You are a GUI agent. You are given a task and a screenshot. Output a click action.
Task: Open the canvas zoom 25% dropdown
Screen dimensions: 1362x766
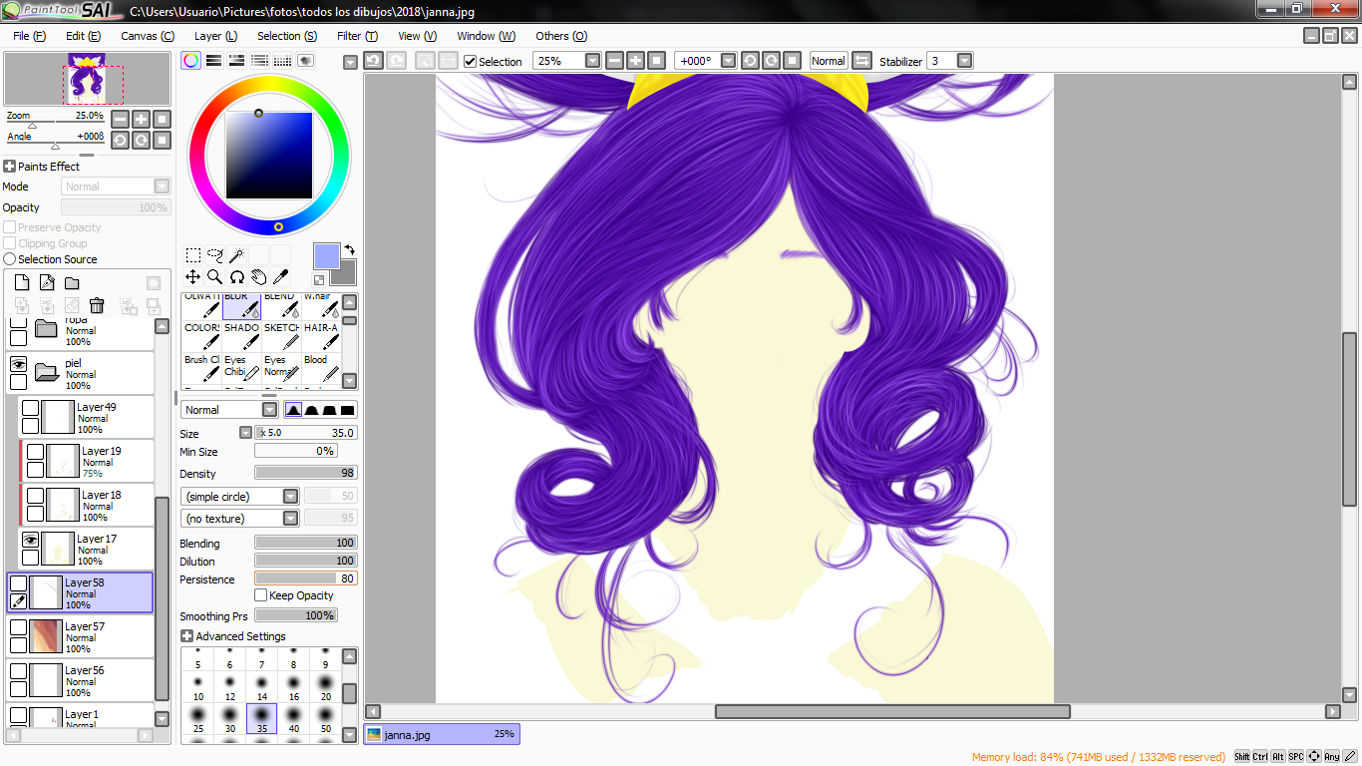592,61
